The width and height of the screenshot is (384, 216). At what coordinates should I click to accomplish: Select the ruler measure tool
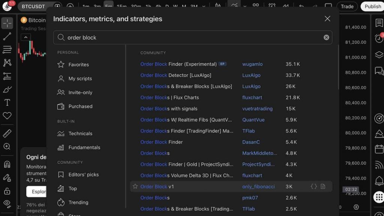click(x=7, y=133)
